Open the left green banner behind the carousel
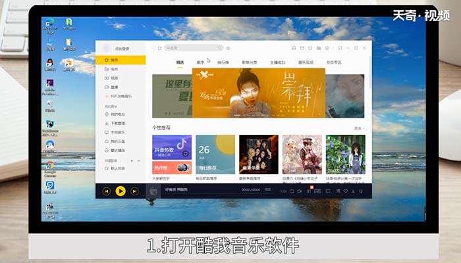This screenshot has width=461, height=263. (173, 96)
